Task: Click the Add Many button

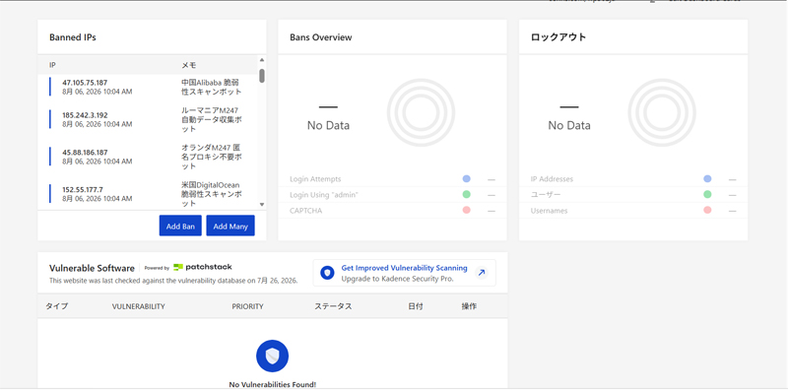Action: [x=230, y=226]
